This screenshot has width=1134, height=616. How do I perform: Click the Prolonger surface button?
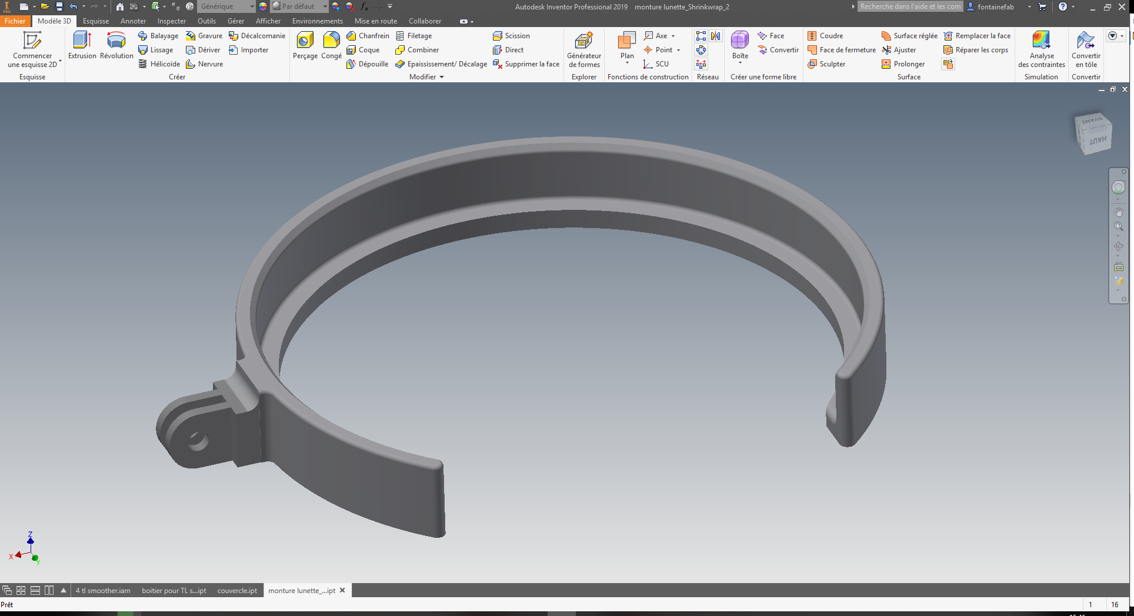tap(903, 64)
